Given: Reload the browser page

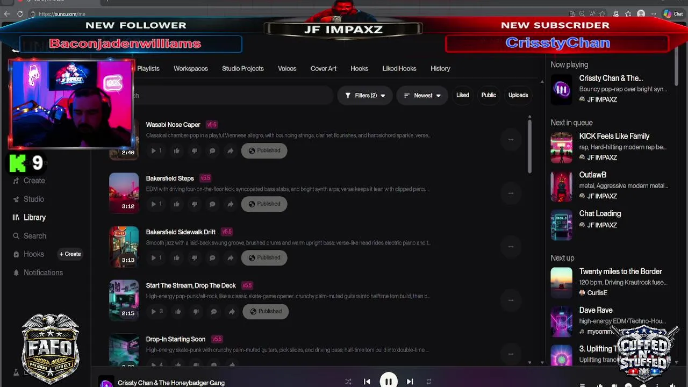Looking at the screenshot, I should [20, 14].
